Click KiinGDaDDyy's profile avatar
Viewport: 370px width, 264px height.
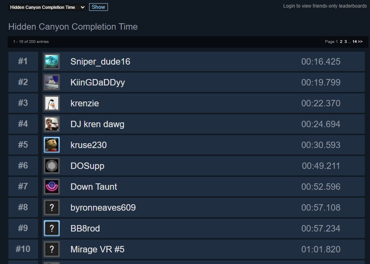52,82
